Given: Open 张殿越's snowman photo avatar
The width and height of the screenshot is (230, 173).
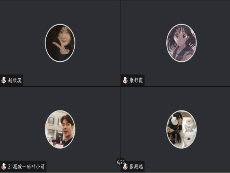Looking at the screenshot, I should 181,129.
